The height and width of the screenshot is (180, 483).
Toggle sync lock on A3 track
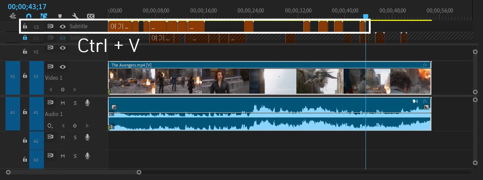pyautogui.click(x=50, y=156)
